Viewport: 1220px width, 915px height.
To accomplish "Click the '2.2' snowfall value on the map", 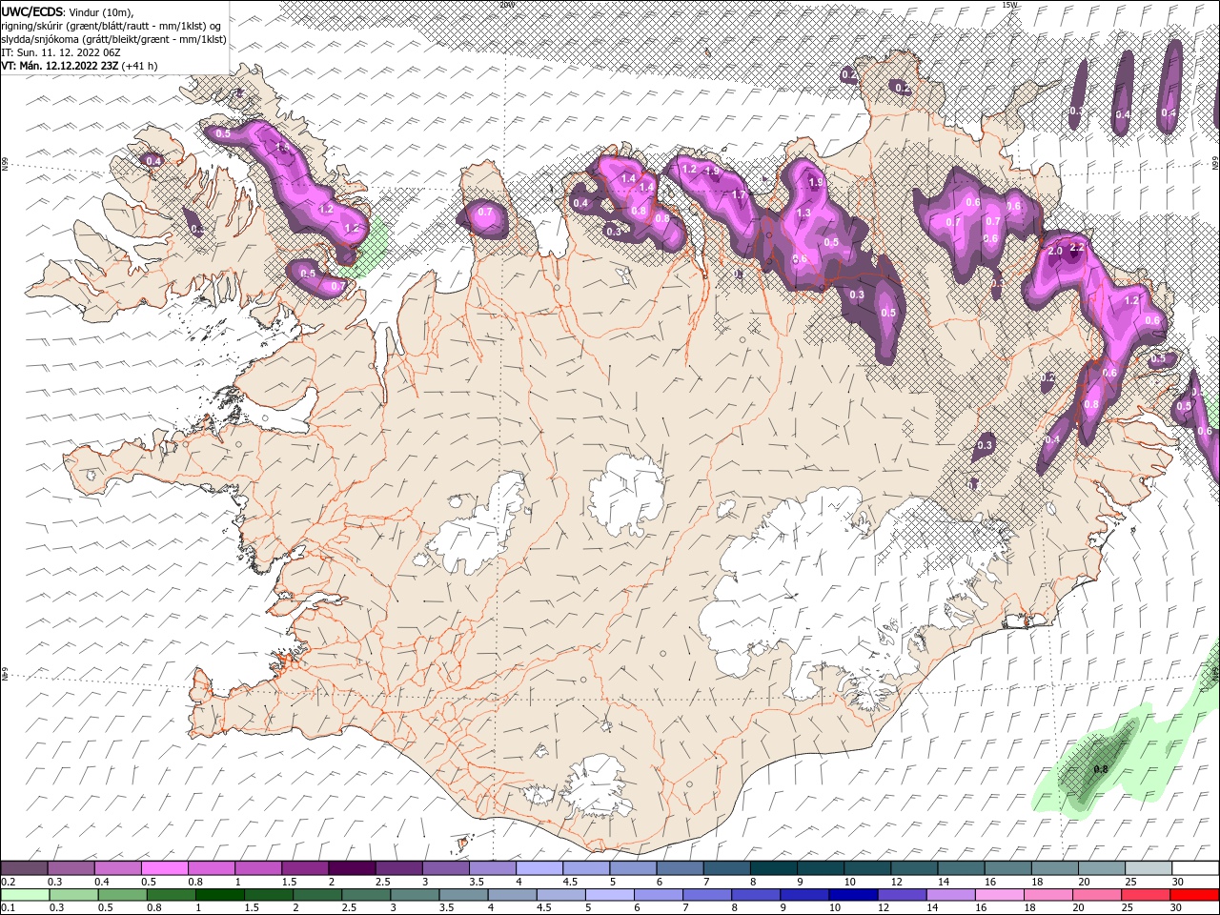I will [1078, 247].
